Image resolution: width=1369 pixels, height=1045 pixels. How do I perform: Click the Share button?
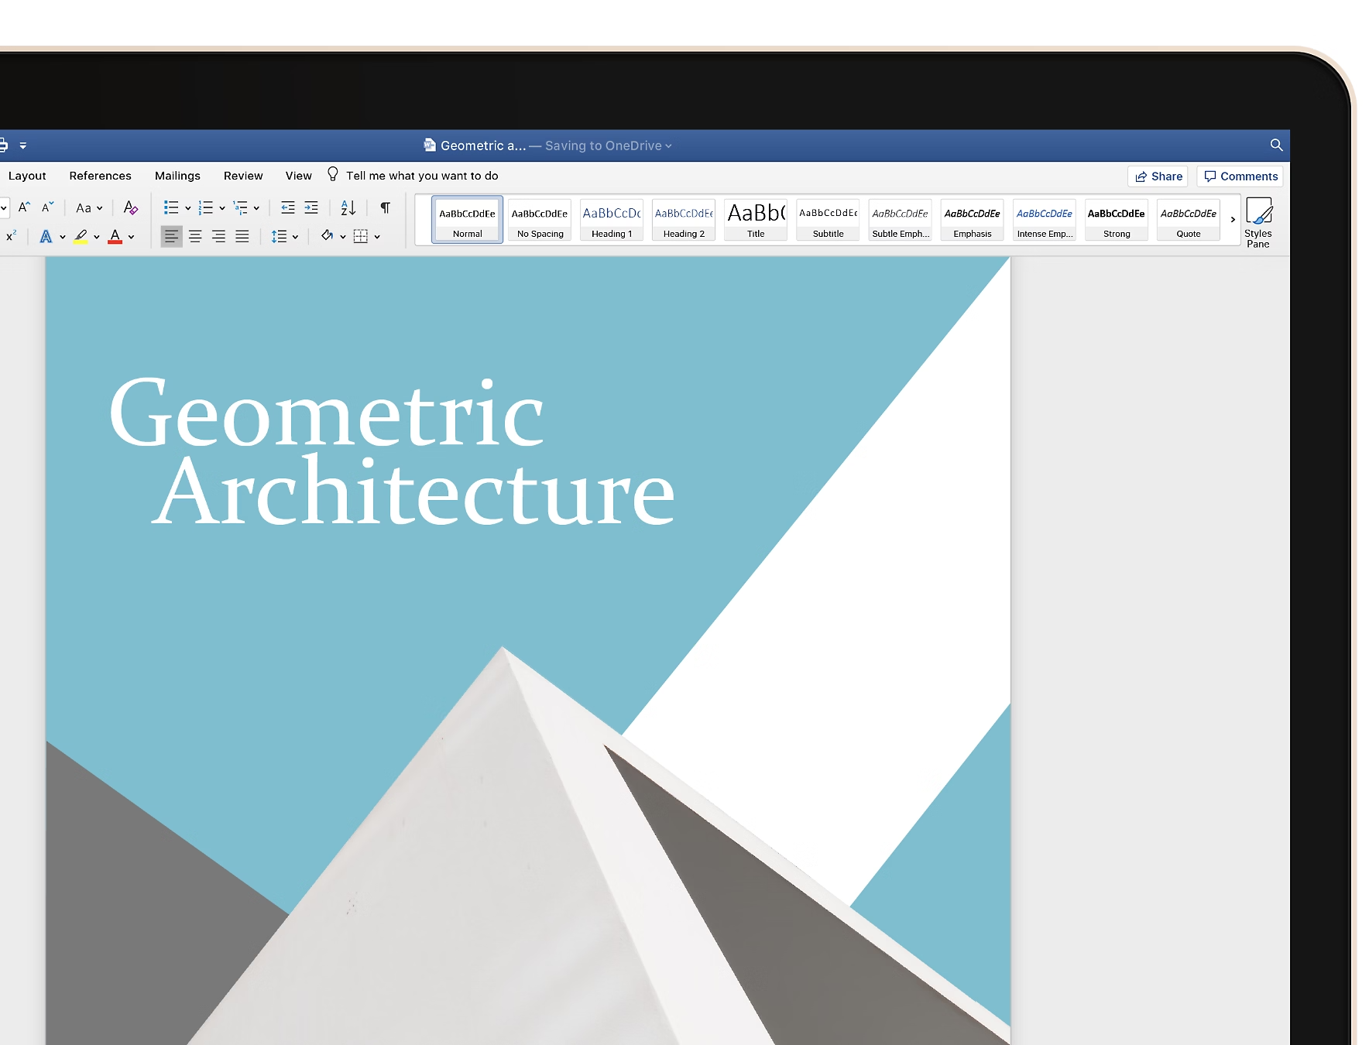pyautogui.click(x=1158, y=176)
